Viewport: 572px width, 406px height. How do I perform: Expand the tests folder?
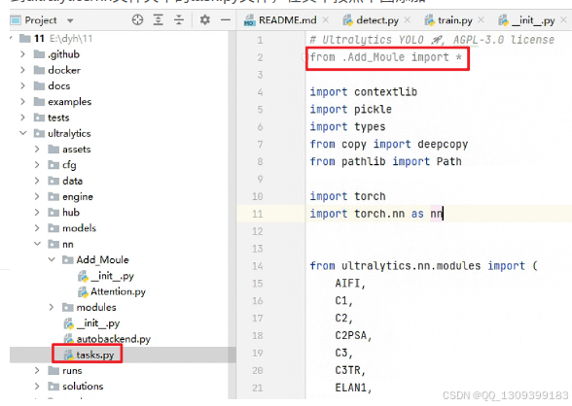[22, 118]
